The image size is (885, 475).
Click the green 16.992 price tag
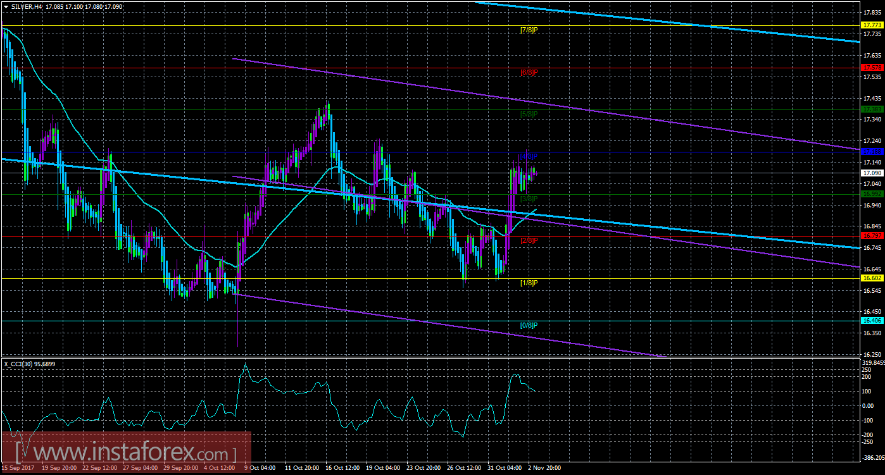(872, 194)
